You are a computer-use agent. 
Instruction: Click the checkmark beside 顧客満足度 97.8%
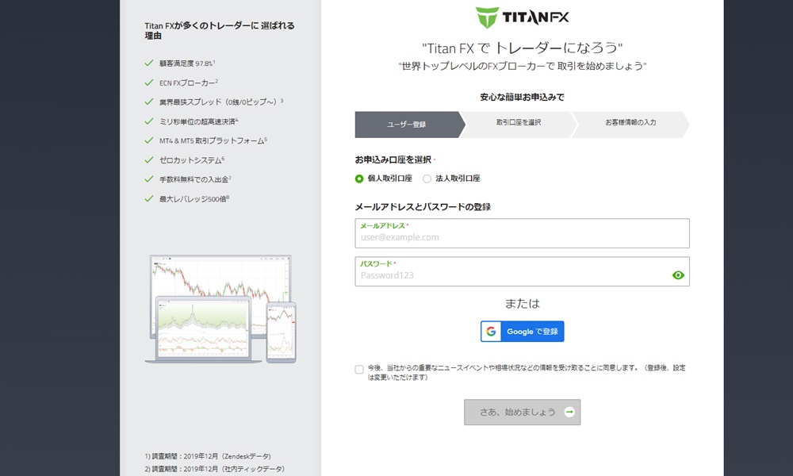148,63
